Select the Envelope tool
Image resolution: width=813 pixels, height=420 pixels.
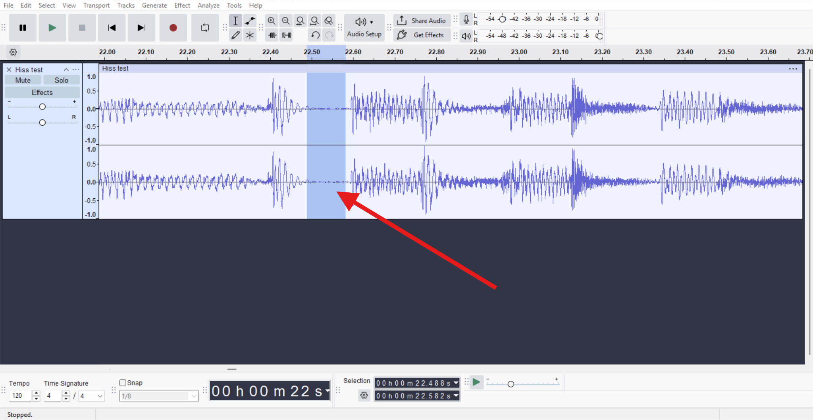pyautogui.click(x=250, y=21)
